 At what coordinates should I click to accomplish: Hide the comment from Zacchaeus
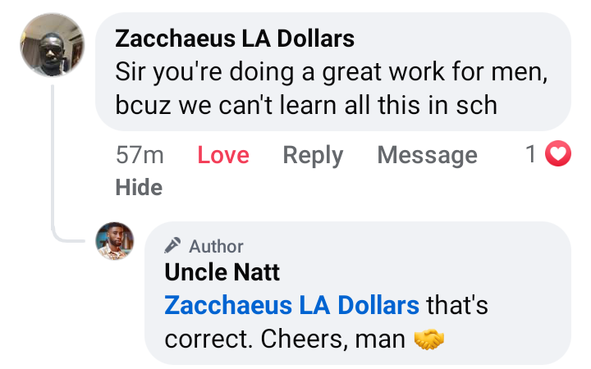pos(139,188)
